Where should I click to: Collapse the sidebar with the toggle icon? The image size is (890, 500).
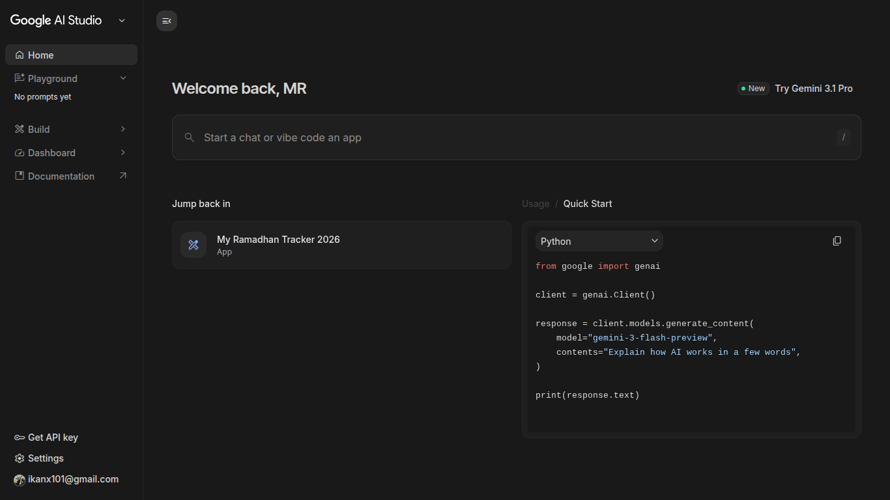(x=167, y=21)
